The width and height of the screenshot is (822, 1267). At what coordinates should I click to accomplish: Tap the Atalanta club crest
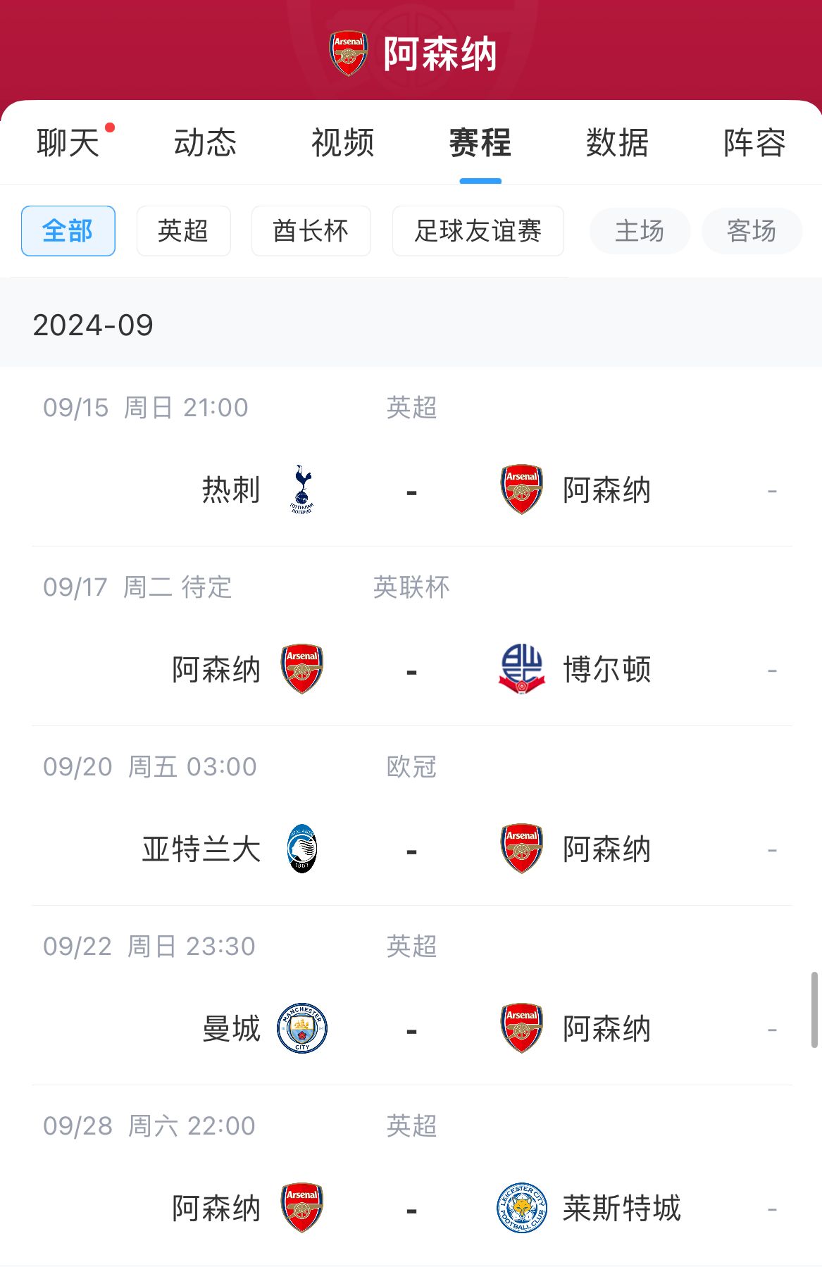302,849
